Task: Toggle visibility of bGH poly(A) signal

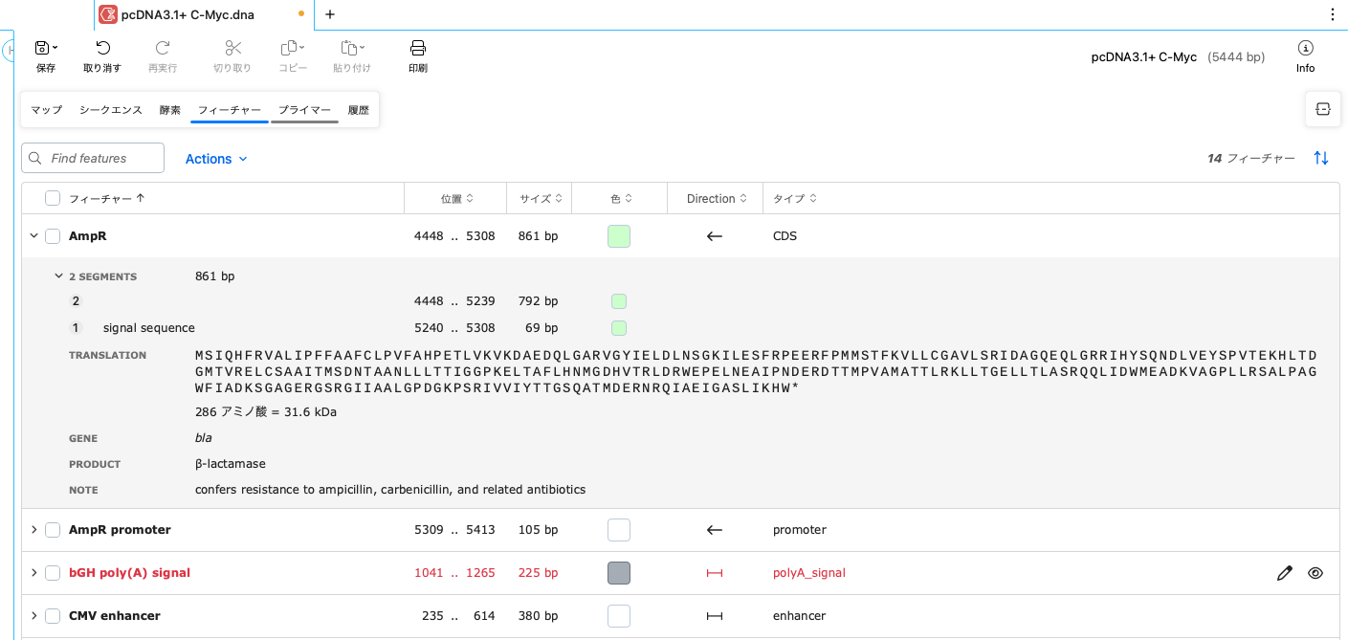Action: click(x=1315, y=572)
